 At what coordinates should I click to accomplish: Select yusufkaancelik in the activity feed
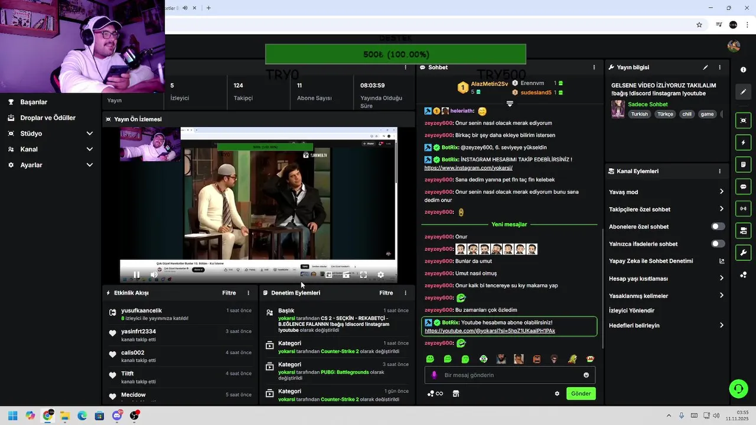point(141,310)
